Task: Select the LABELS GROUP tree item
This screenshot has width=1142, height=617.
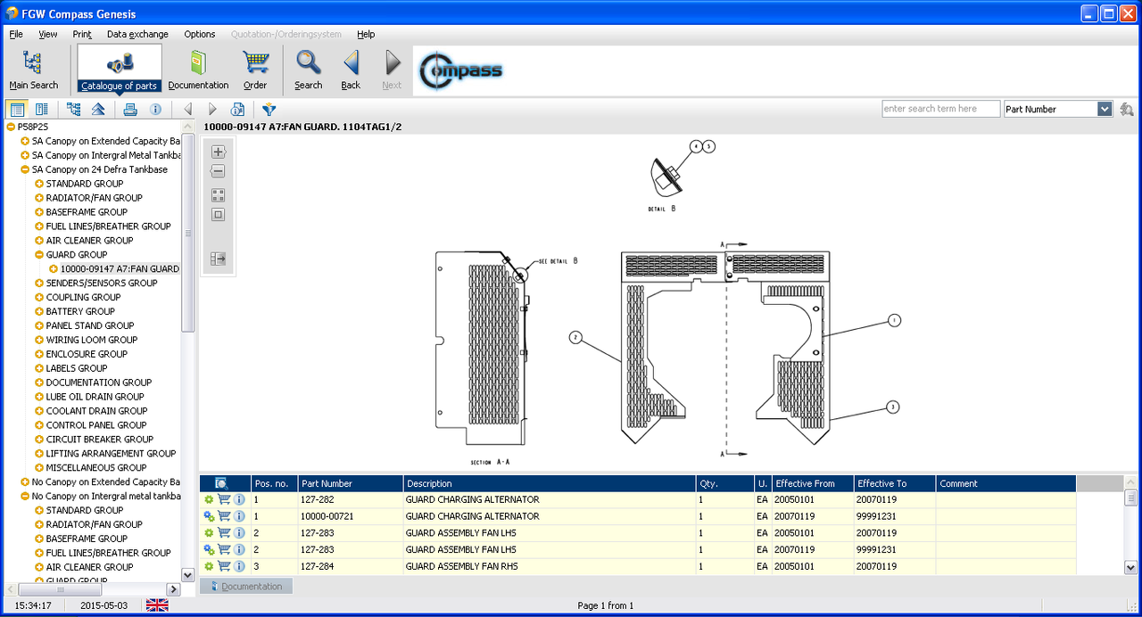Action: (x=77, y=368)
